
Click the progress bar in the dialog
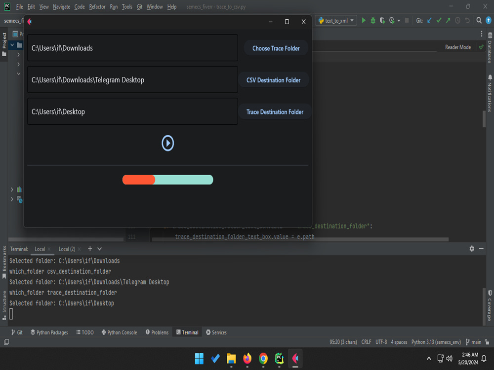tap(168, 179)
